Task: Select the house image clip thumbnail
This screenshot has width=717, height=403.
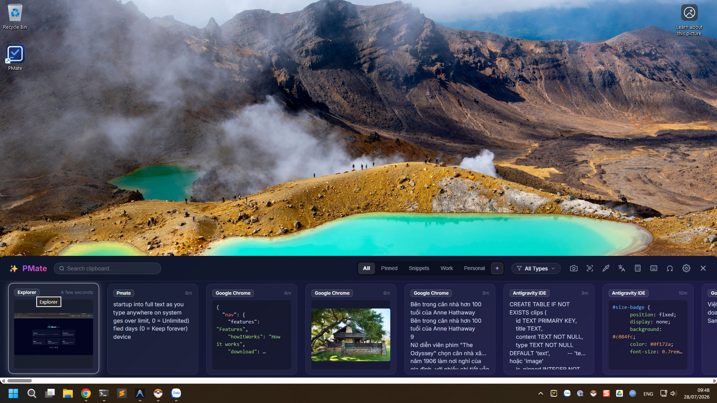Action: (x=351, y=335)
